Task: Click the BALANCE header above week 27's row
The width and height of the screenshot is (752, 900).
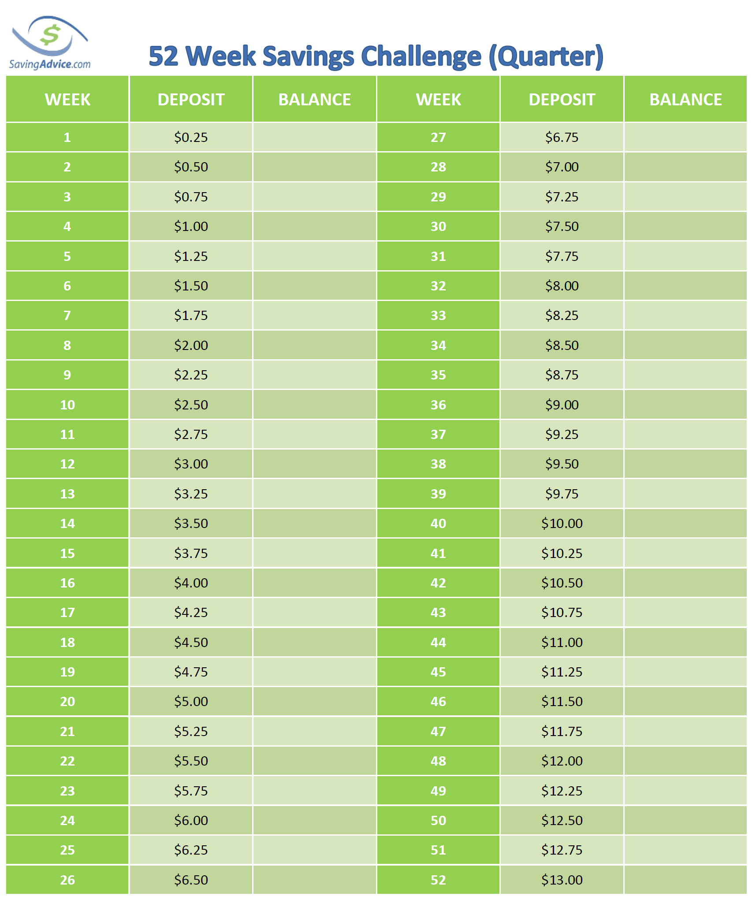Action: point(685,100)
